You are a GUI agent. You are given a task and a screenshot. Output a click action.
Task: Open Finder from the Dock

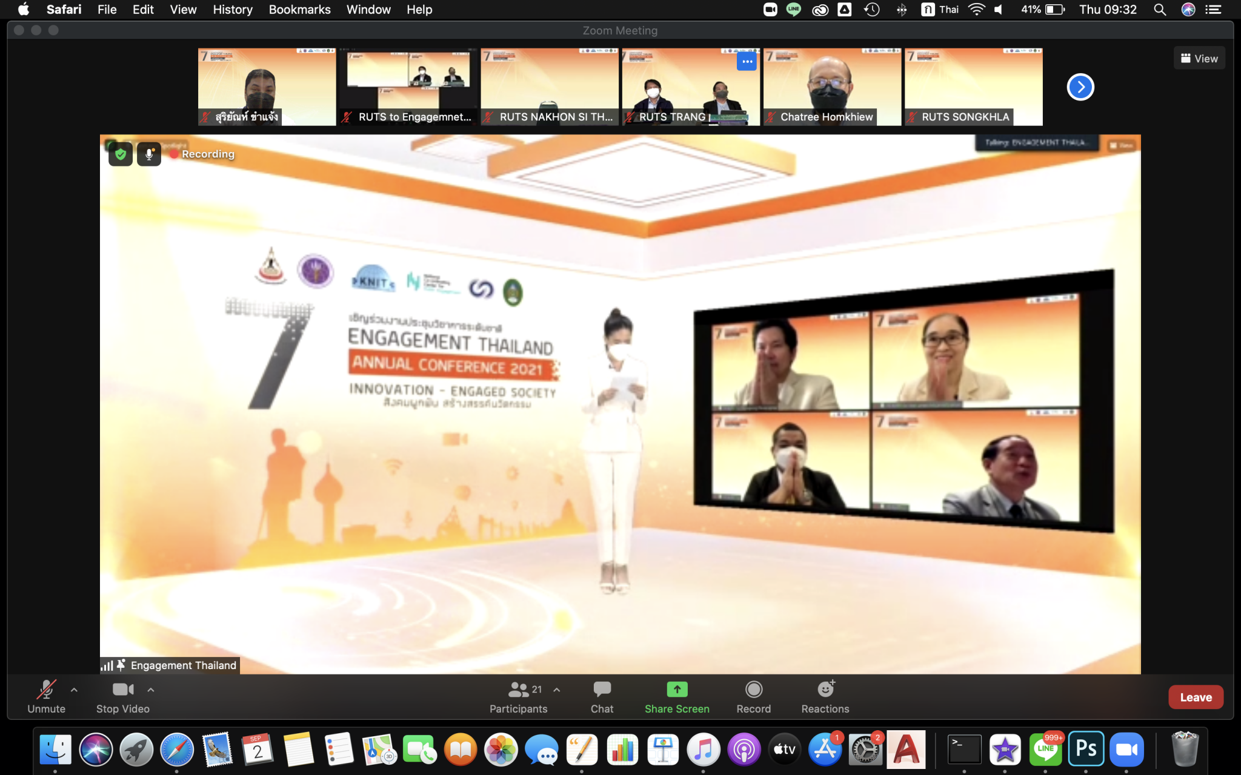(55, 750)
